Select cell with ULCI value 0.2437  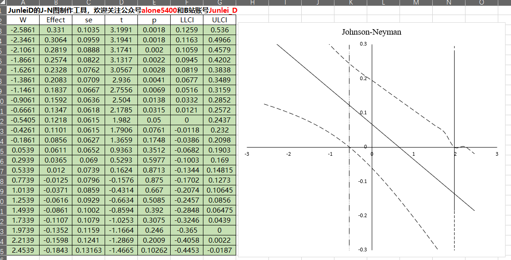(220, 120)
